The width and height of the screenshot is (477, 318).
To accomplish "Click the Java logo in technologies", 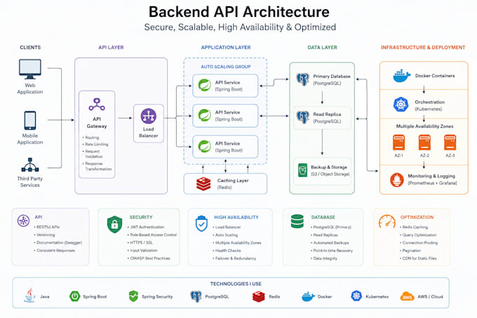I will tap(29, 295).
